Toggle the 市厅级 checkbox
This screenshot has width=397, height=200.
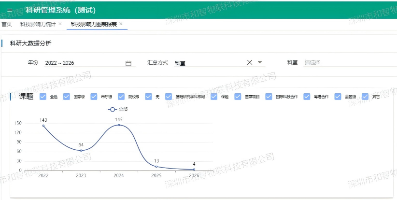pos(94,97)
